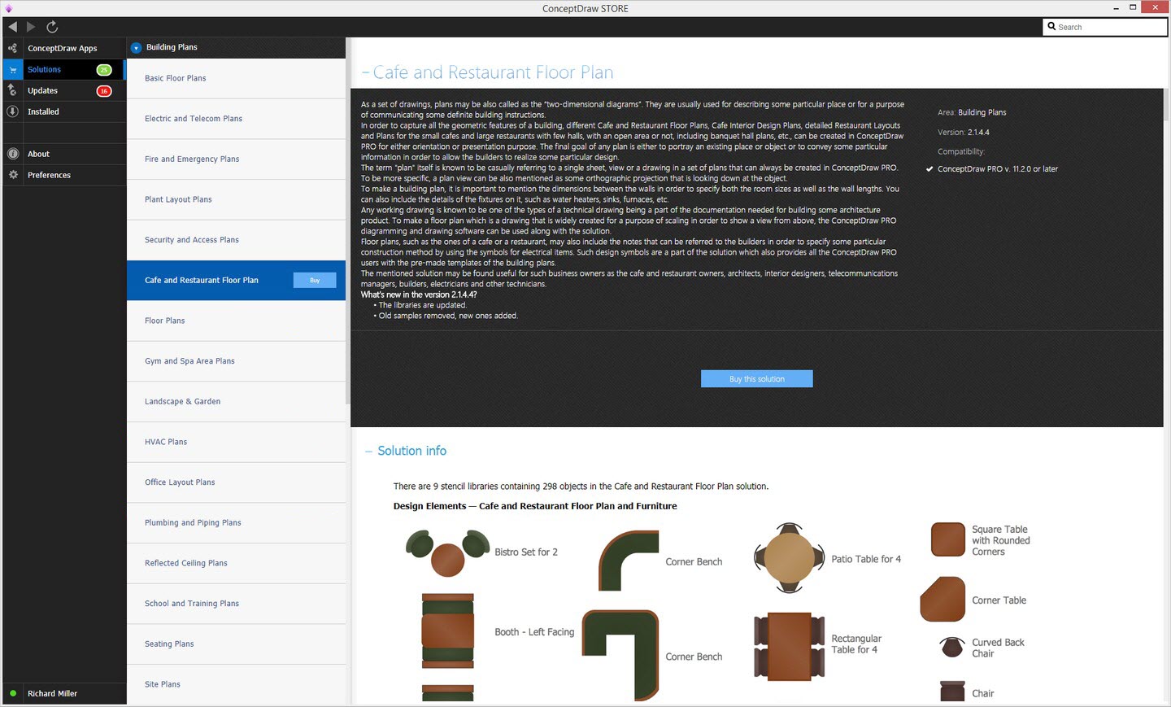Select Plant Layout Plans

(236, 199)
